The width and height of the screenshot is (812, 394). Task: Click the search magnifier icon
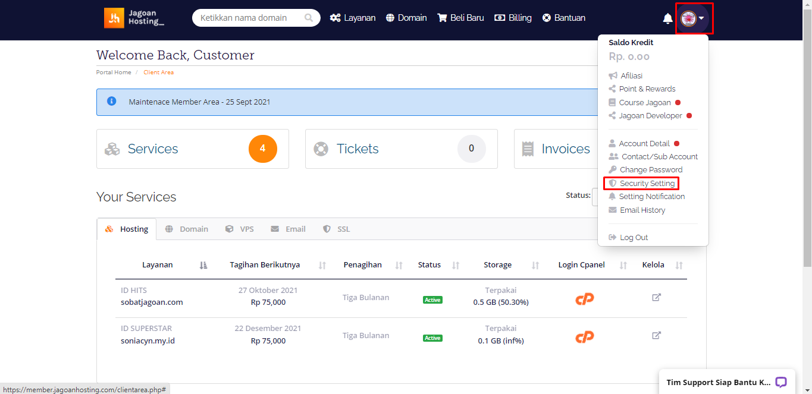(309, 18)
